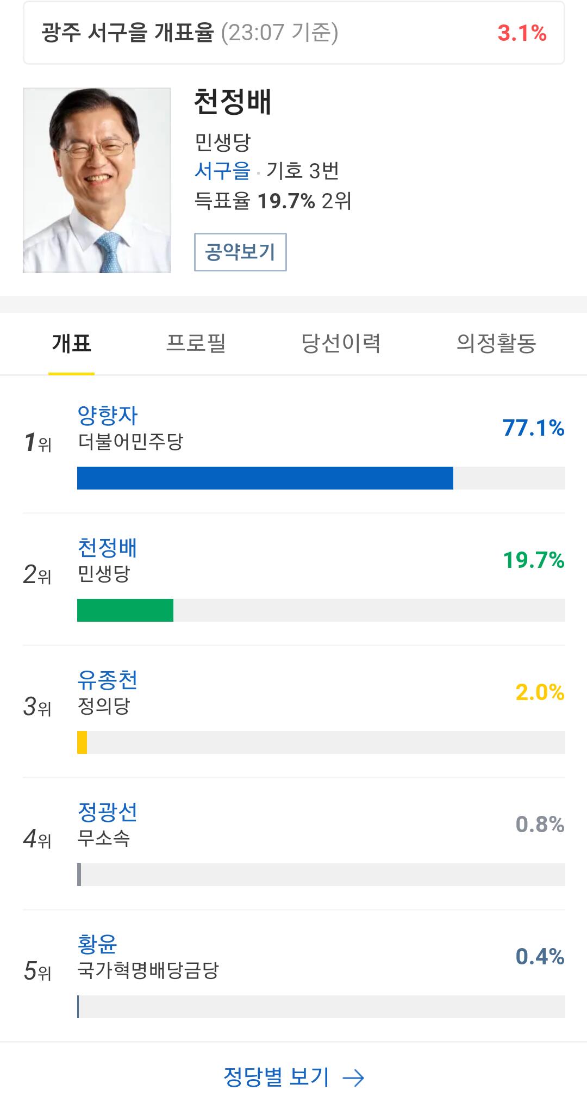Screen dimensions: 587x1096
Task: Click the arrow icon beside 정당별 보기
Action: tap(354, 1078)
